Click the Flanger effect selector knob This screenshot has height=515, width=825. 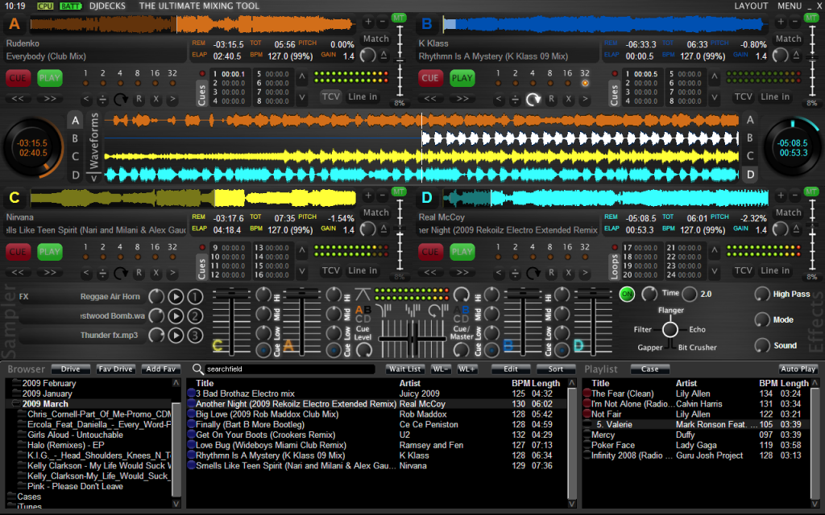click(670, 329)
